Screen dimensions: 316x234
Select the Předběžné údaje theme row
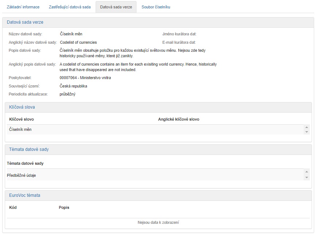pos(22,175)
